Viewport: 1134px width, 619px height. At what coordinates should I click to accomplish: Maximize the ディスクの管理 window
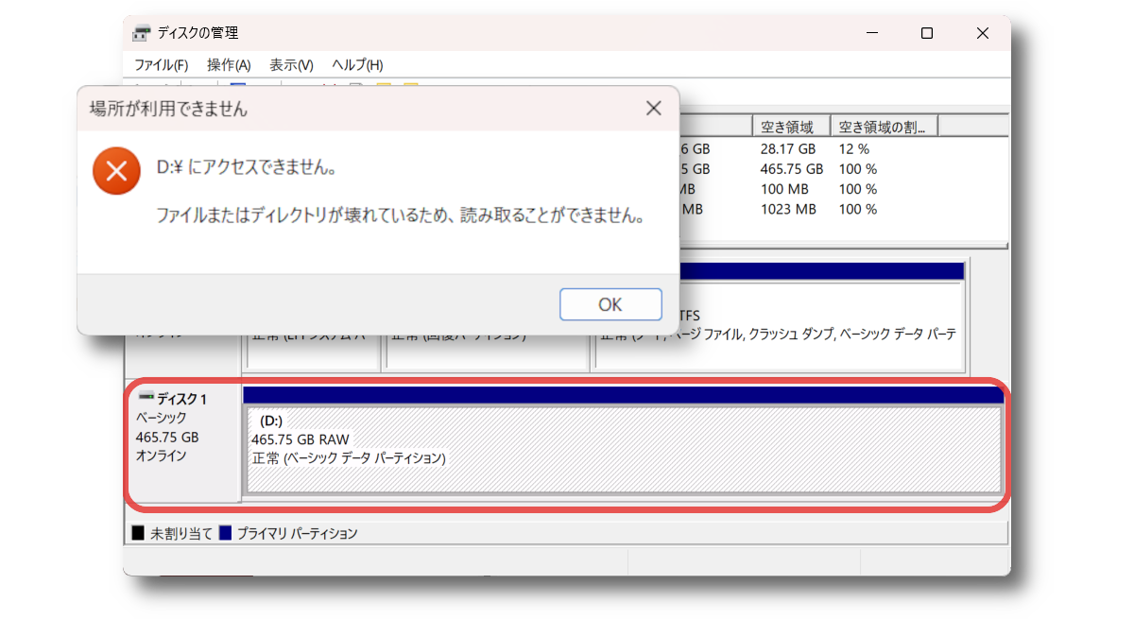(927, 33)
